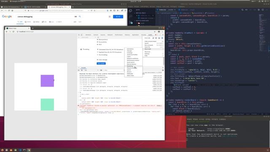Toggle Clear storage checkbox

pyautogui.click(x=97, y=60)
